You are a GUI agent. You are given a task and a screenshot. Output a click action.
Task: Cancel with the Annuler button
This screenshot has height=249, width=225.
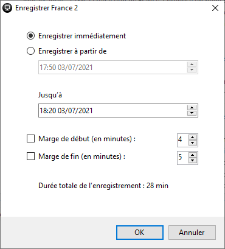point(192,233)
